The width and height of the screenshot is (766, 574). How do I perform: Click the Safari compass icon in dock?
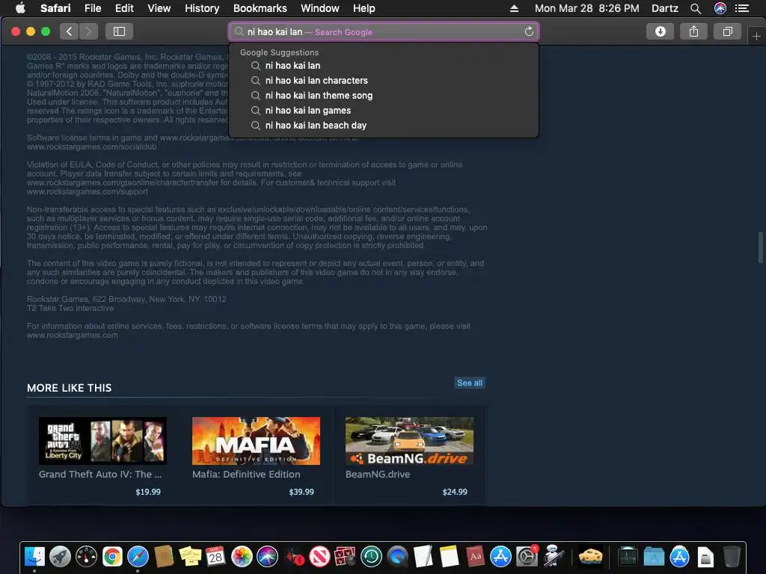[138, 556]
